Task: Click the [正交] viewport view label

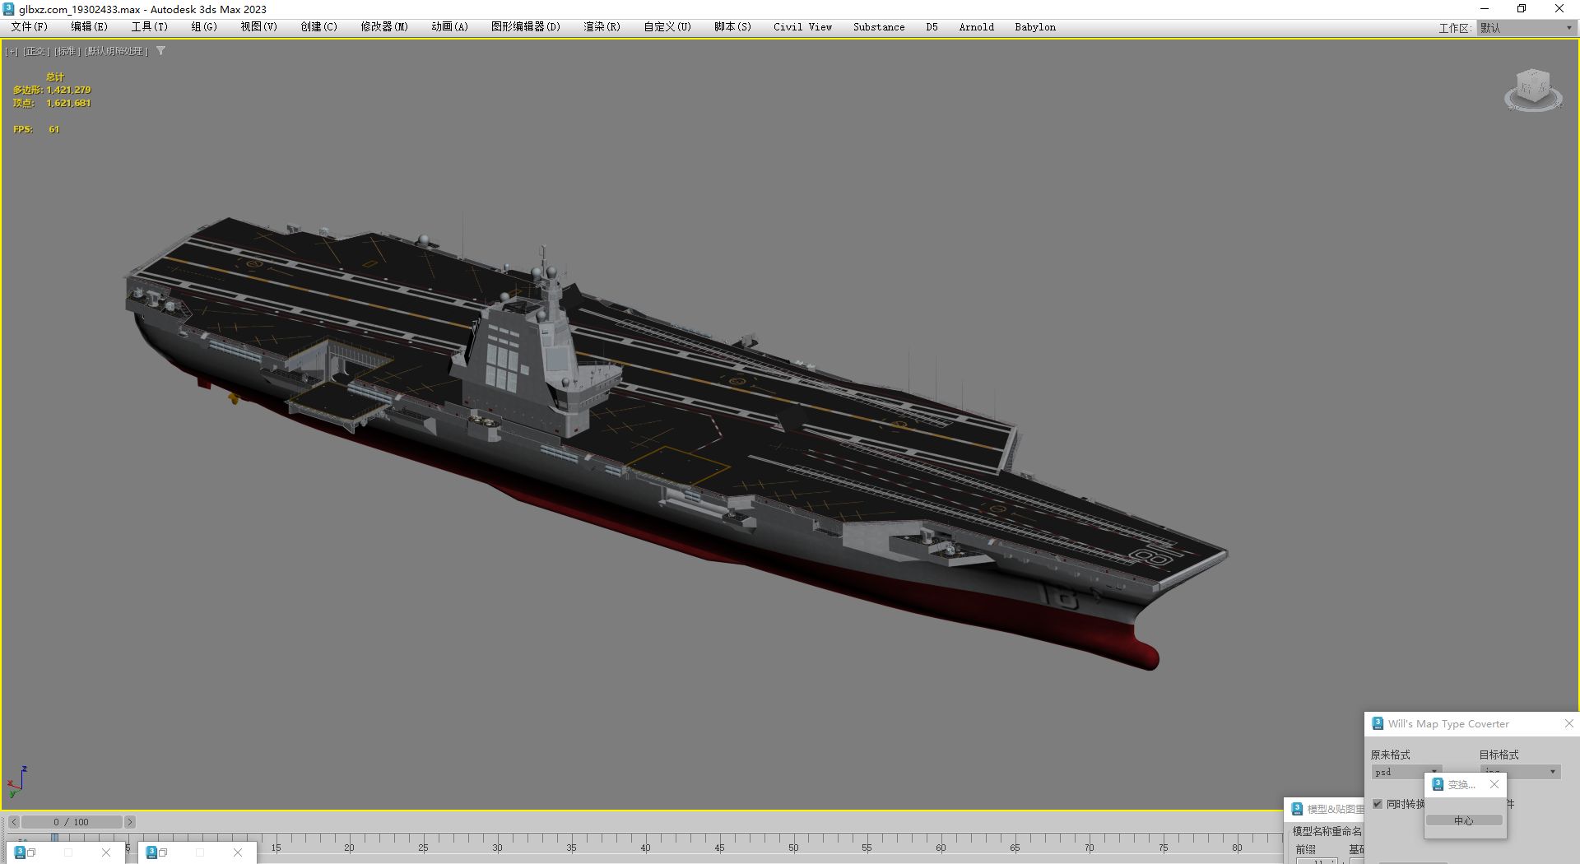Action: point(35,51)
